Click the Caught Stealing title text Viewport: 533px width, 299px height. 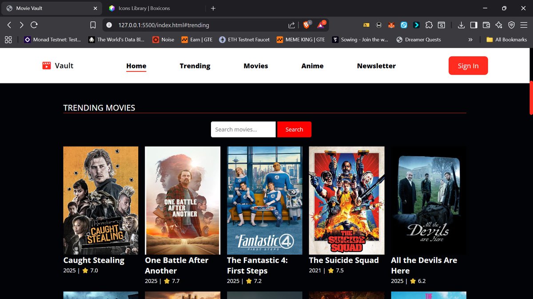94,260
